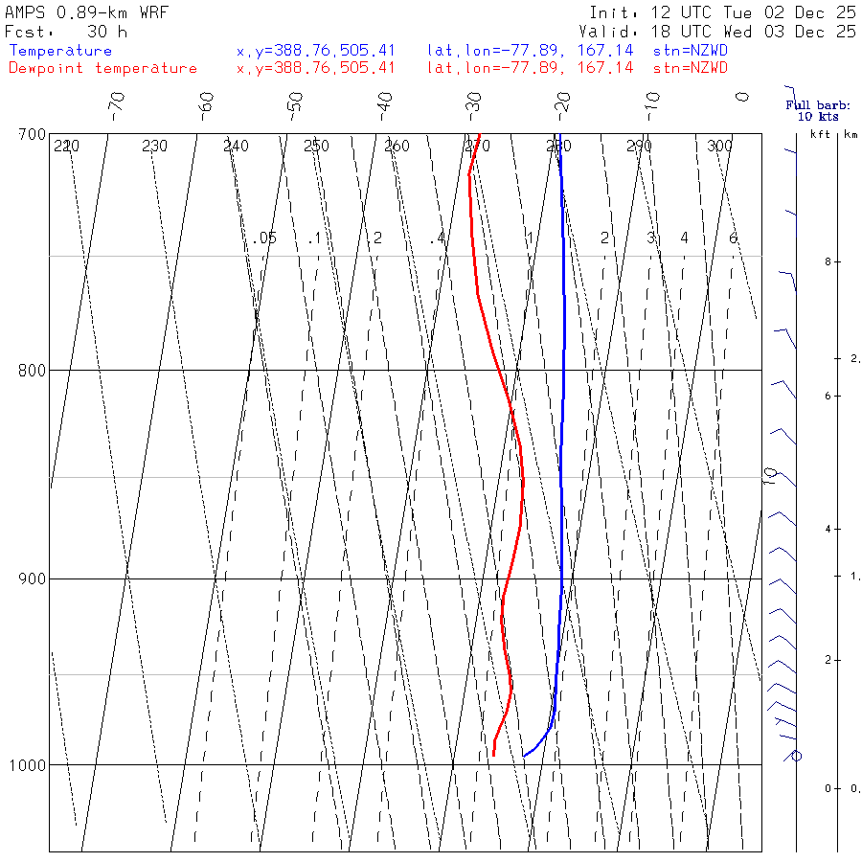Click the blue "lat,lon=-77.89, 167.14" text
Image resolution: width=862 pixels, height=862 pixels.
(530, 51)
